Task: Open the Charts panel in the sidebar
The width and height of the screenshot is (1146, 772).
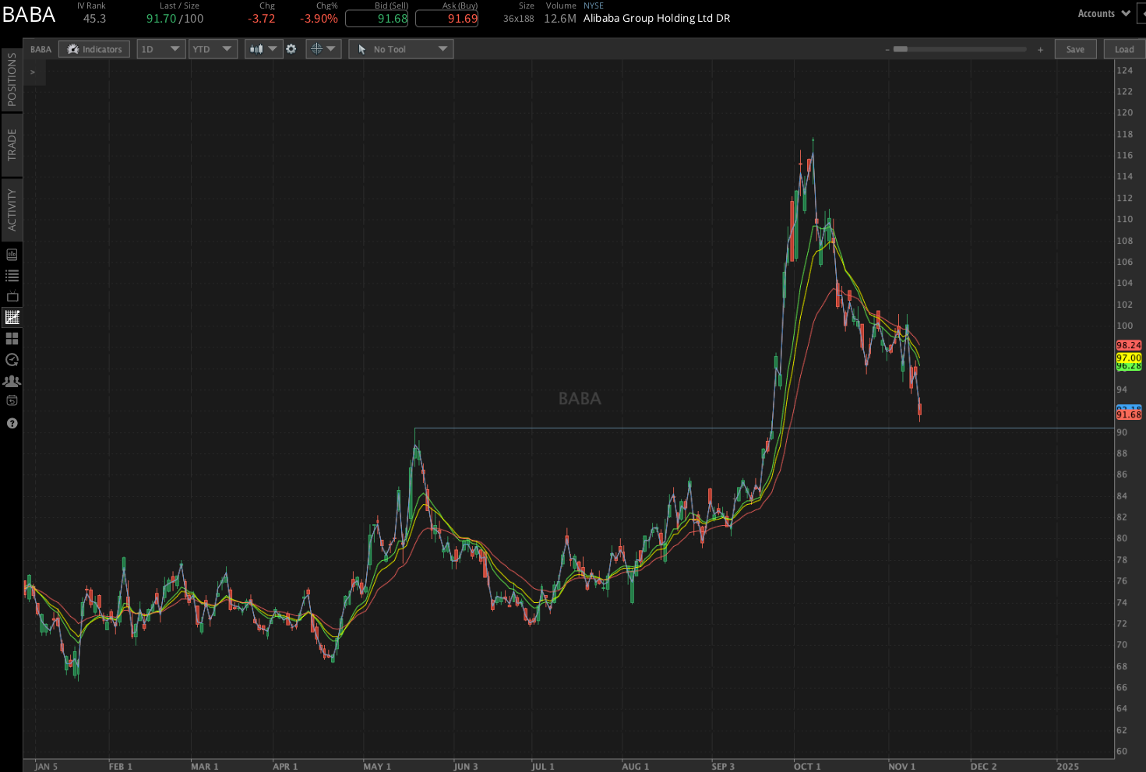Action: (11, 317)
